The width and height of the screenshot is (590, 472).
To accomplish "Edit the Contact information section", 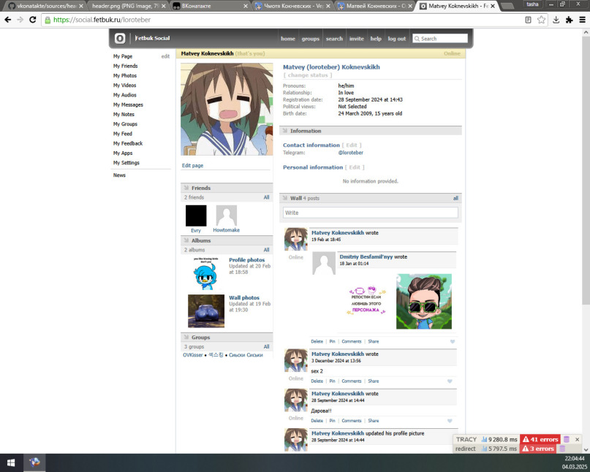I will (352, 145).
